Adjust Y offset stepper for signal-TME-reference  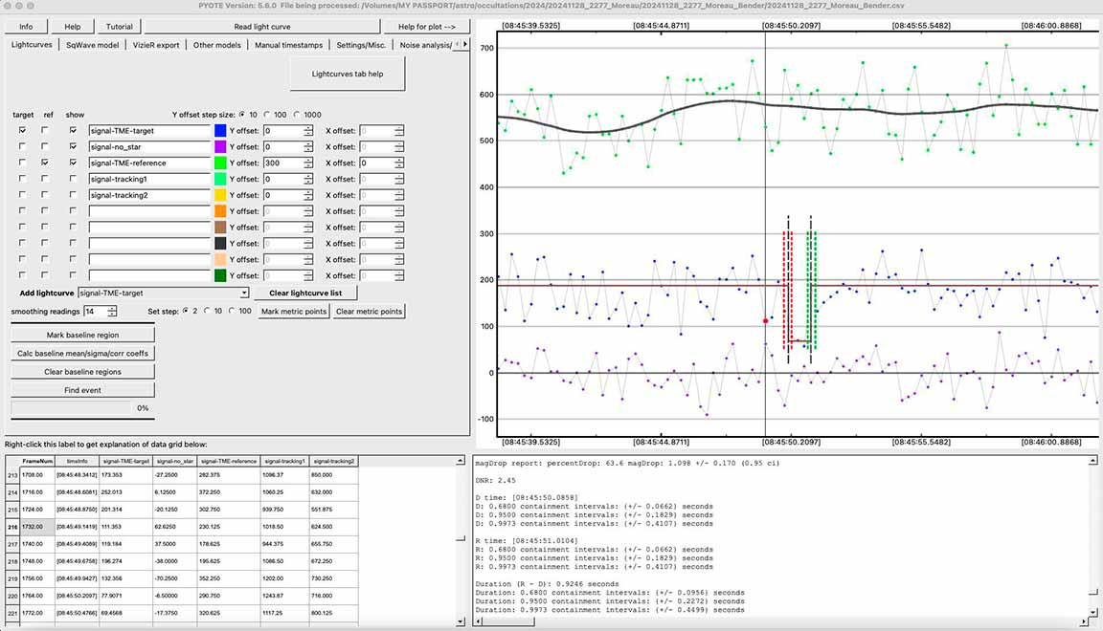point(308,163)
